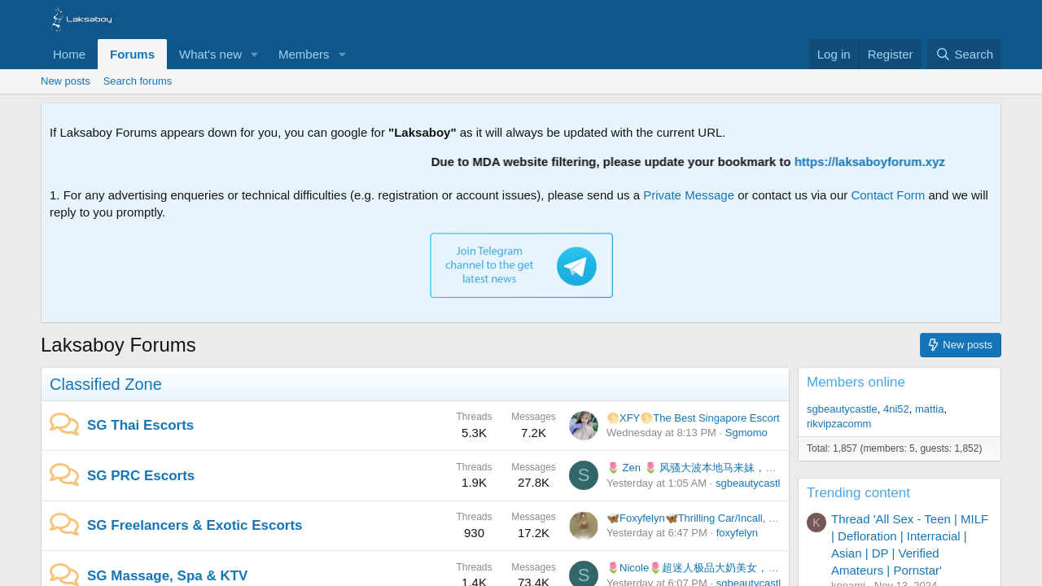Screen dimensions: 1042x586
Task: Click the New posts sub-navigation link
Action: coord(65,81)
